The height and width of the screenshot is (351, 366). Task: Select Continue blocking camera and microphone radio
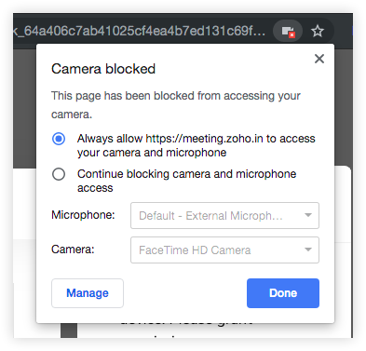click(x=59, y=174)
